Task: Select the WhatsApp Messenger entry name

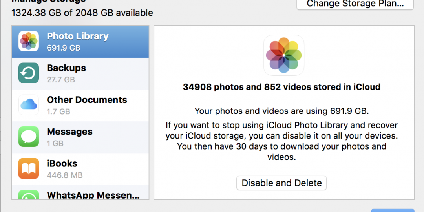Action: coord(93,195)
